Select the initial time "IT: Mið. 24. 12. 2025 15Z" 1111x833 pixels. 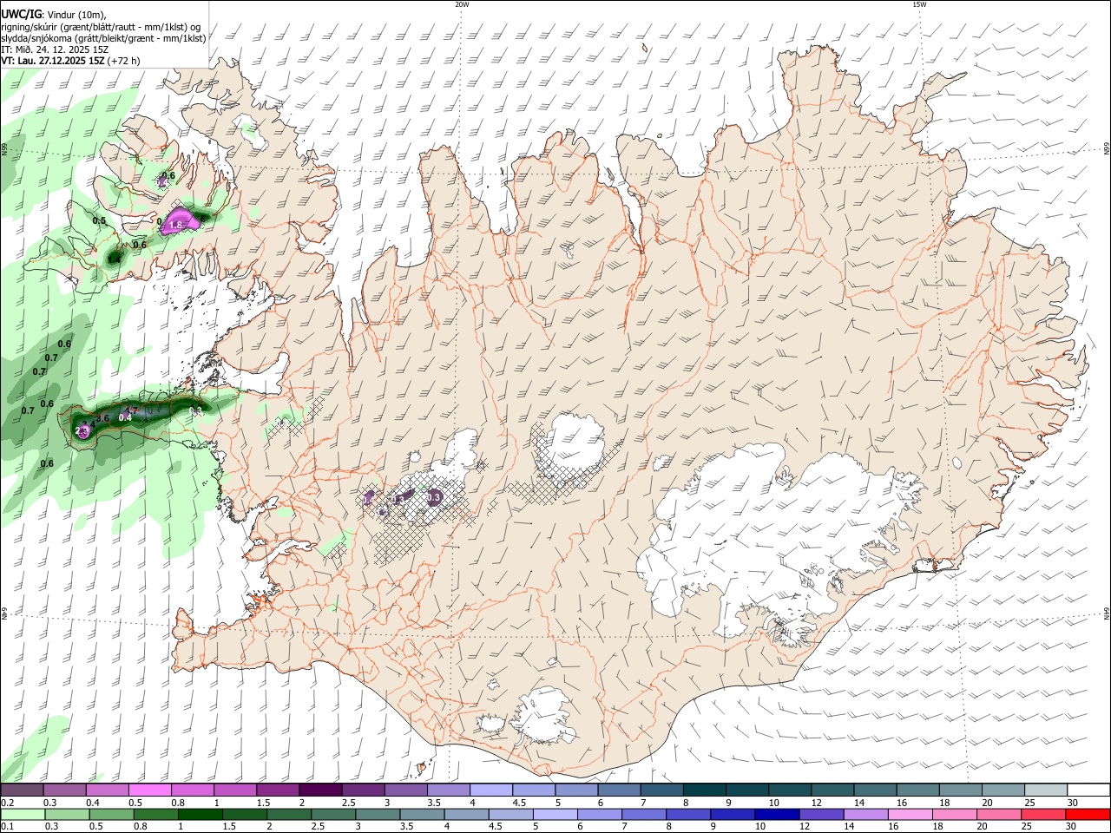pos(55,49)
